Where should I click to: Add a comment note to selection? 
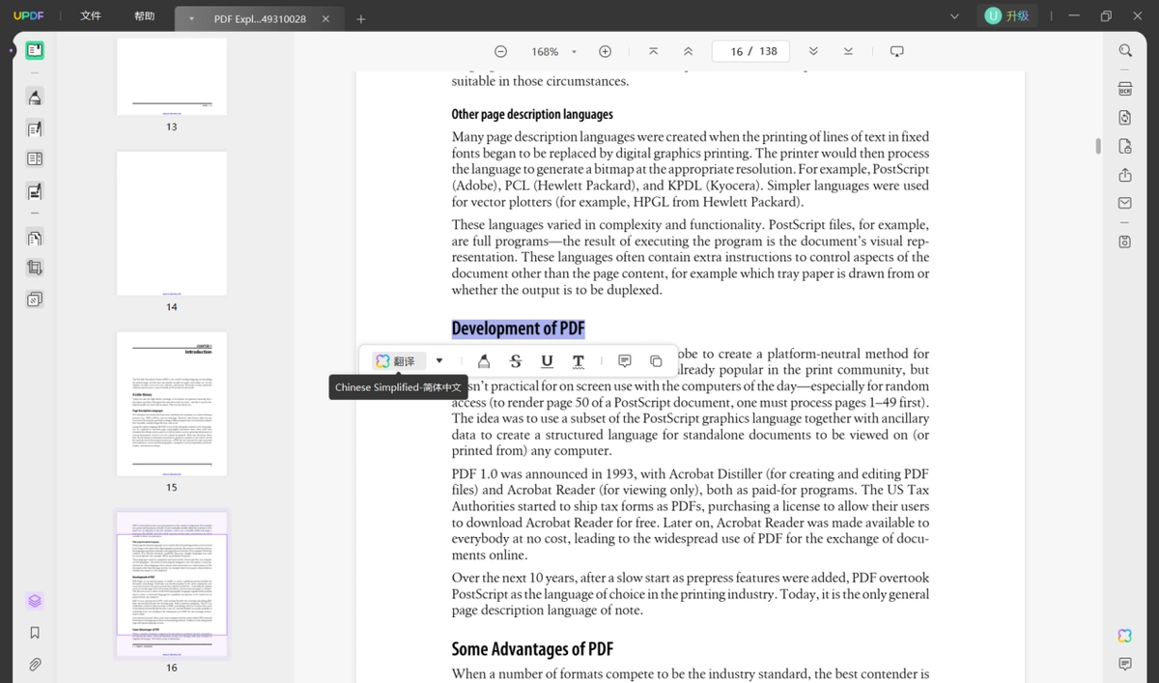(x=625, y=361)
